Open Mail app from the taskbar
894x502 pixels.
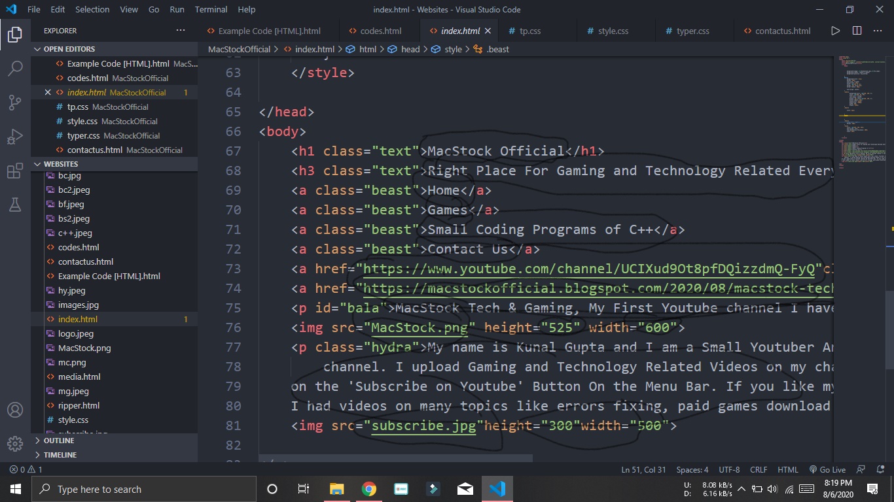(x=465, y=489)
